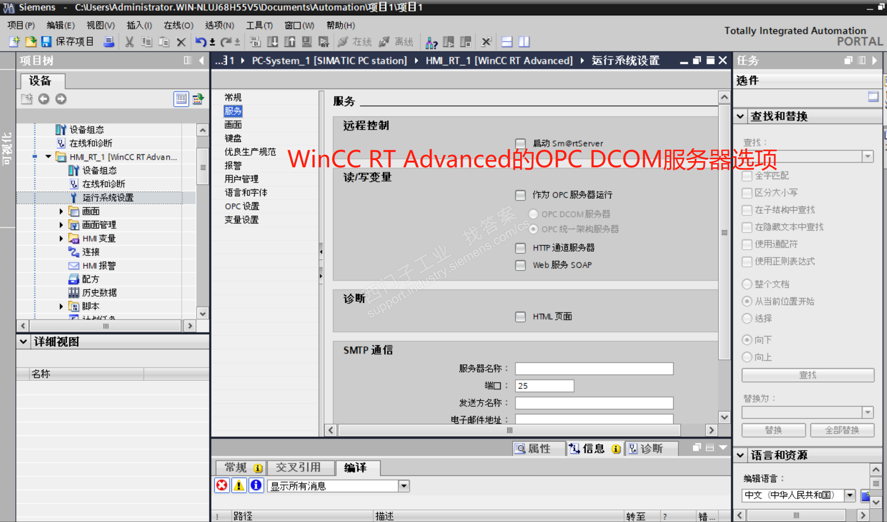Click the SMTP 服务器名称 input field
Image resolution: width=887 pixels, height=522 pixels.
click(594, 369)
